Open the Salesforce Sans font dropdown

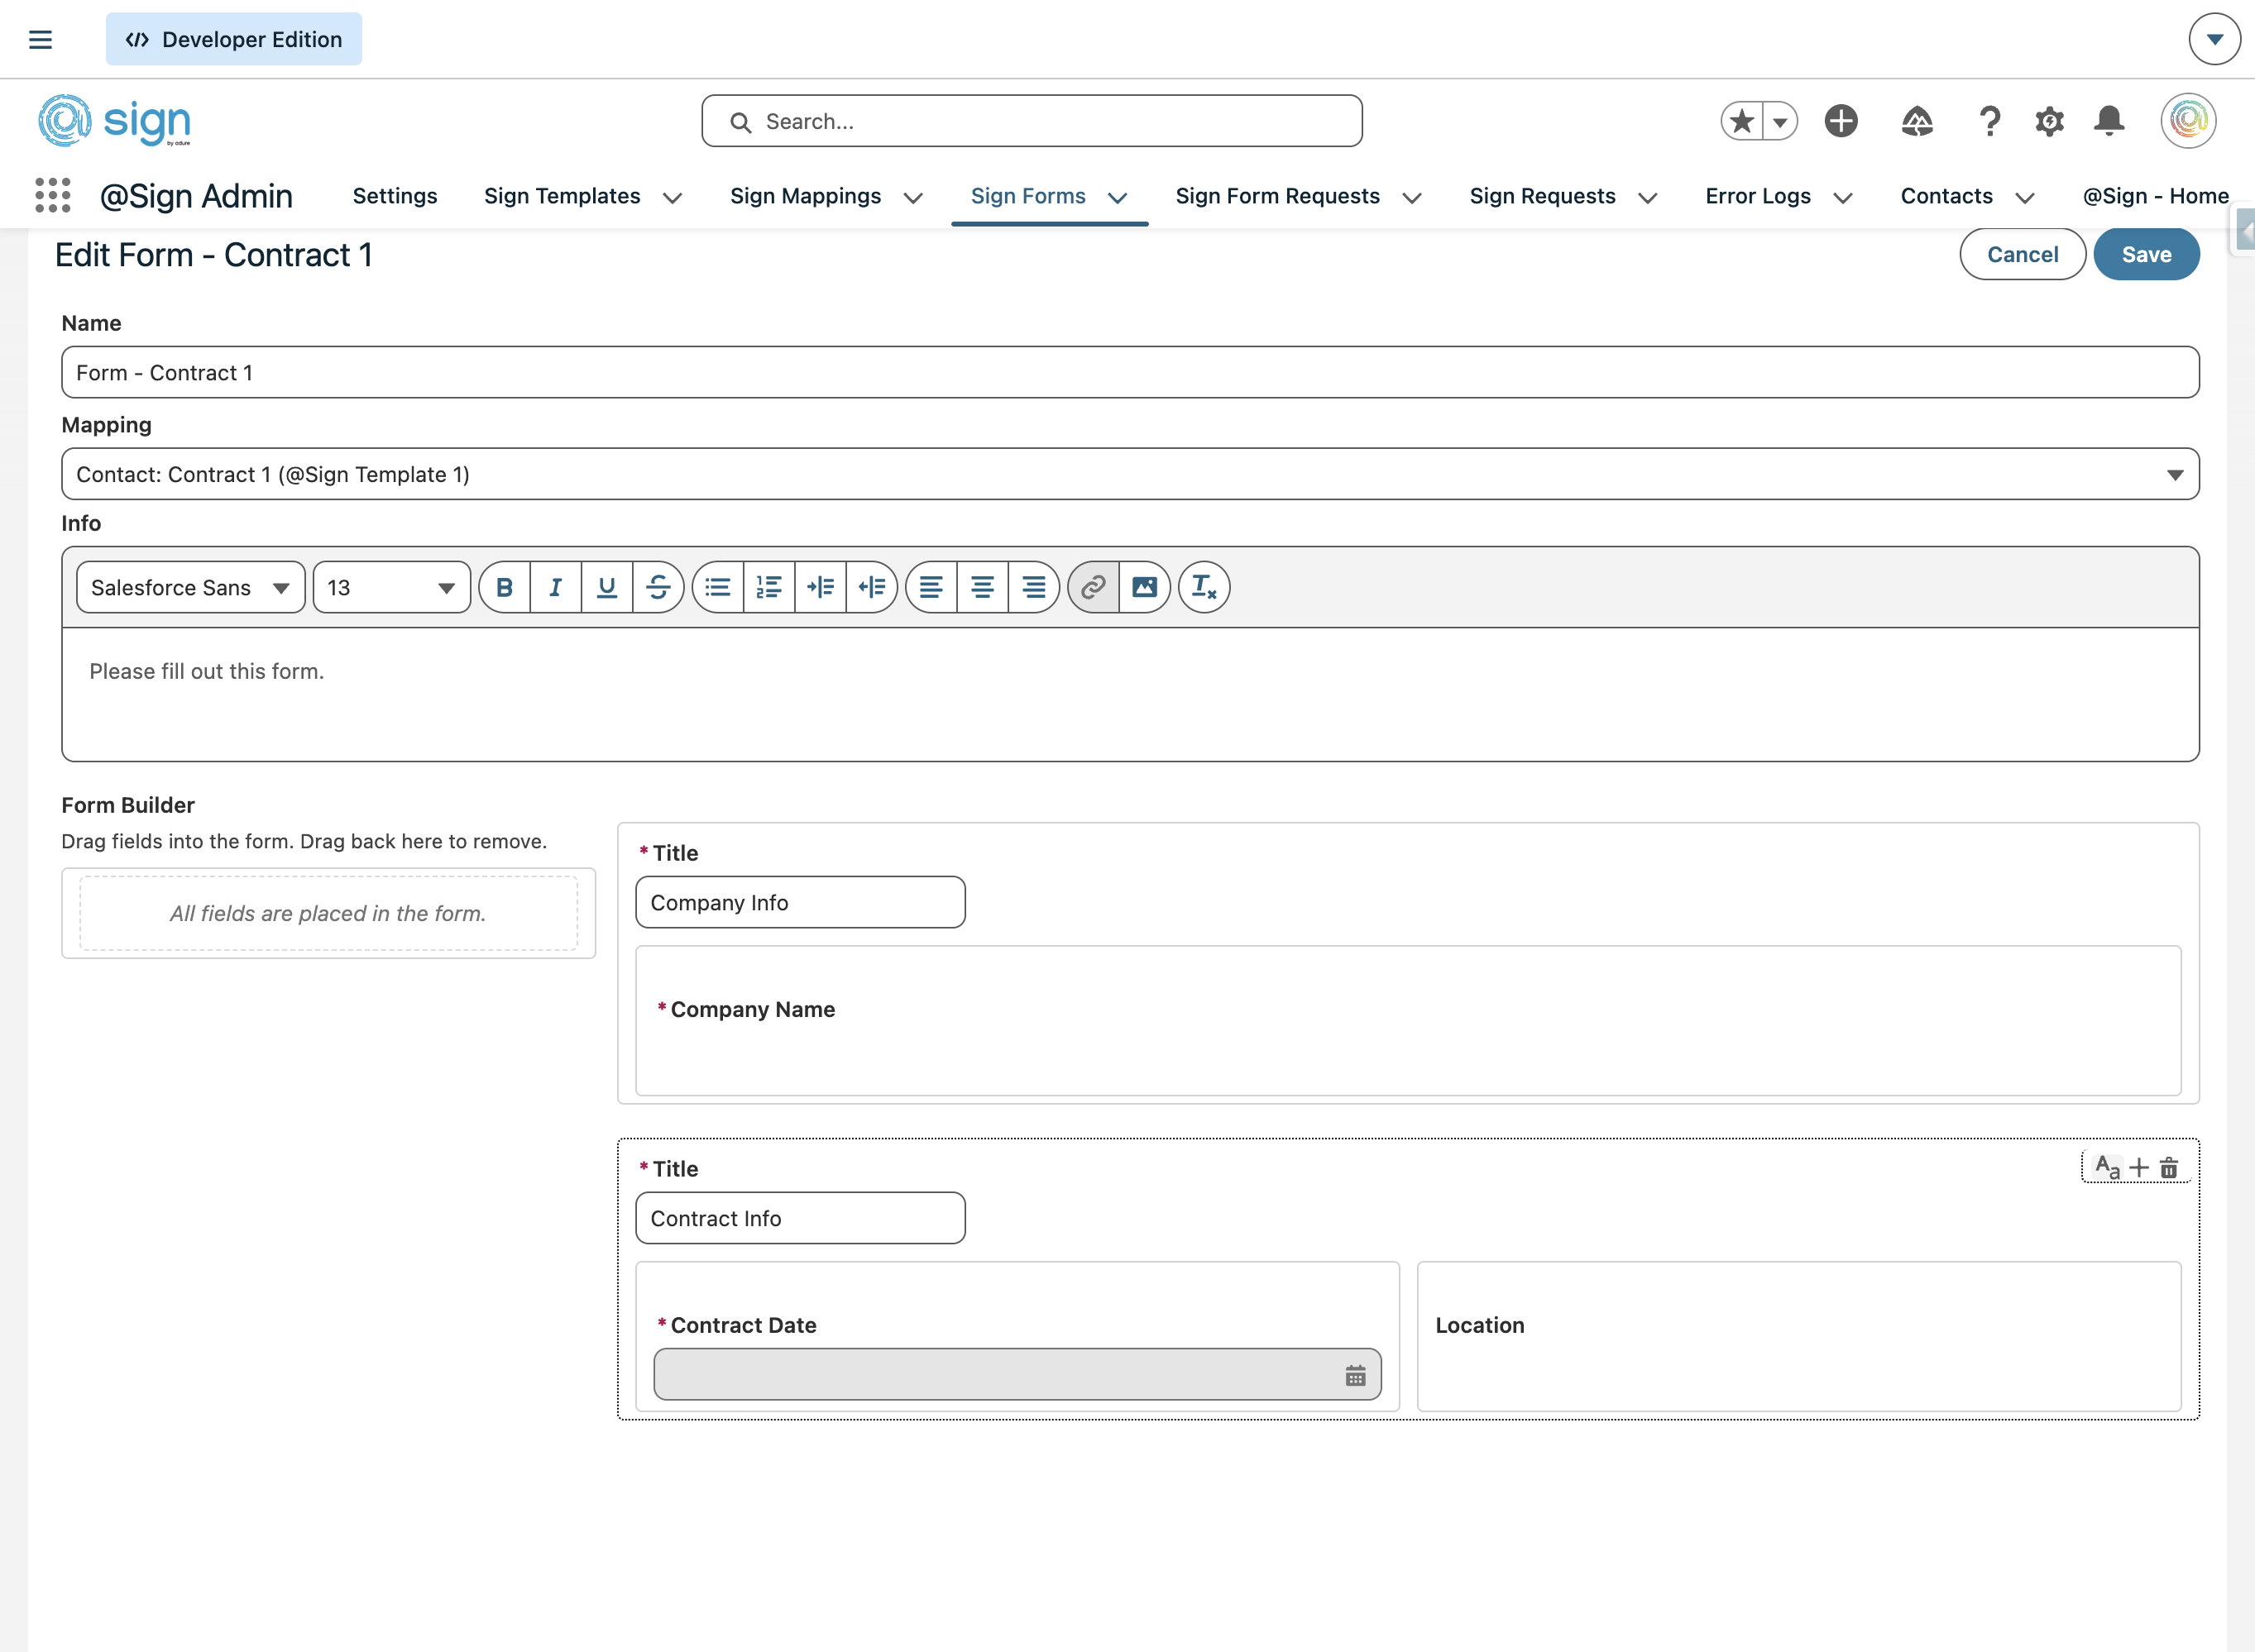pos(190,588)
